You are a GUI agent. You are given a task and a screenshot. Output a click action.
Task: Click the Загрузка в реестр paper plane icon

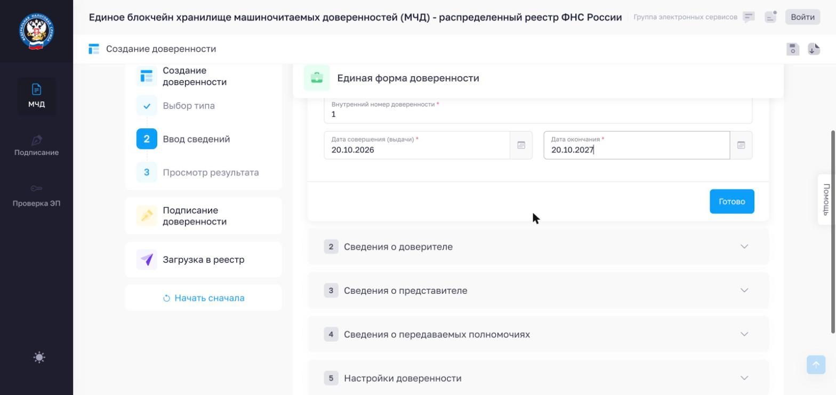(147, 260)
